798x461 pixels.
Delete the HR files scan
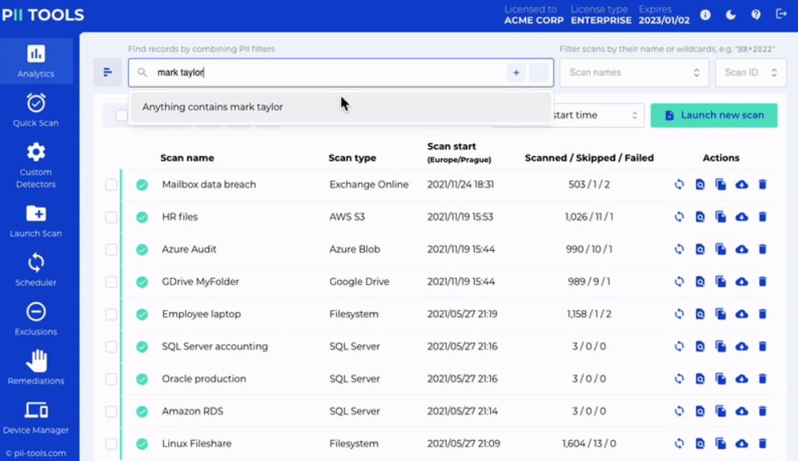coord(763,216)
